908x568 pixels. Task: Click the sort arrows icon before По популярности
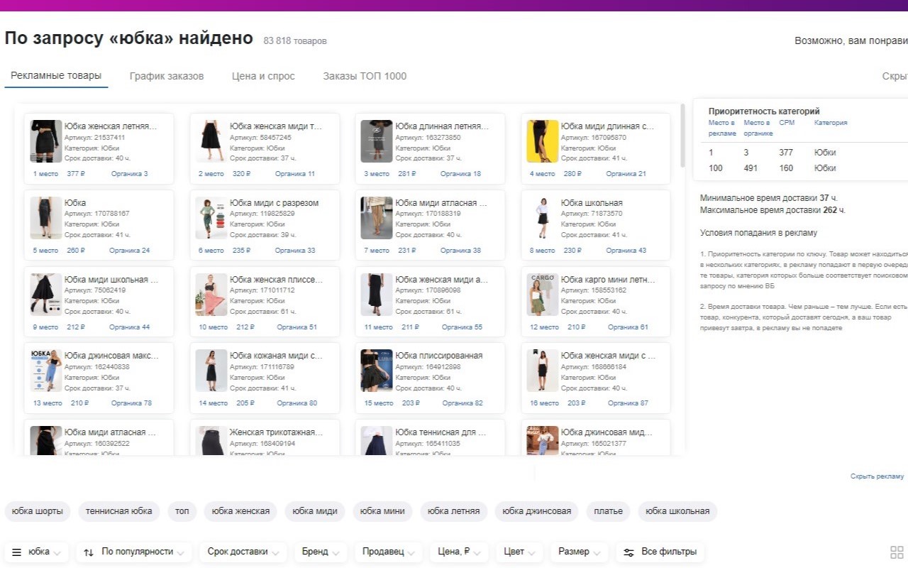point(89,552)
